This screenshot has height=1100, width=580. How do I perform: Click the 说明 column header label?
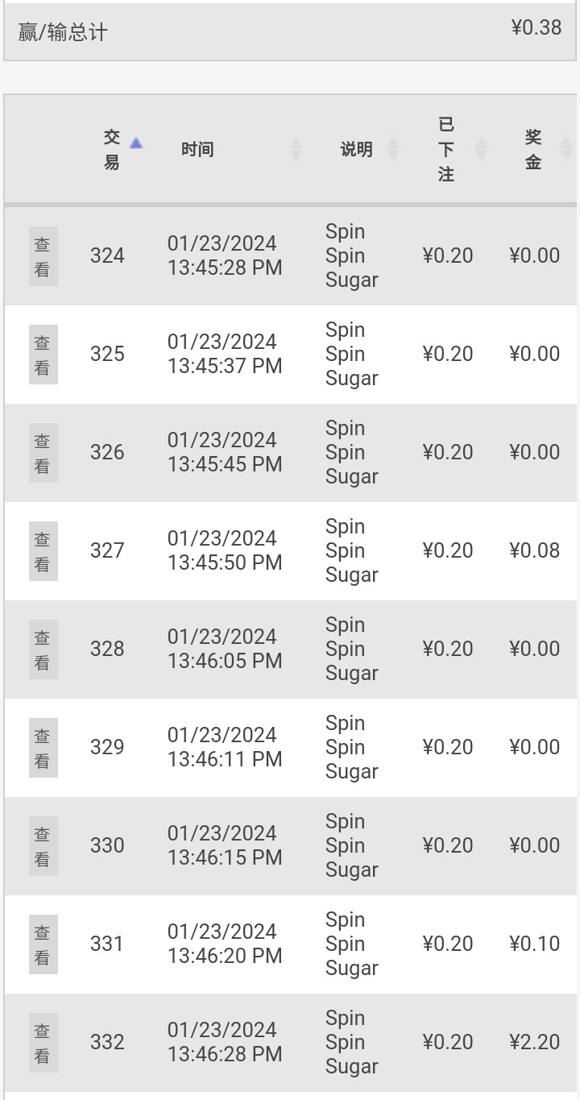point(356,149)
